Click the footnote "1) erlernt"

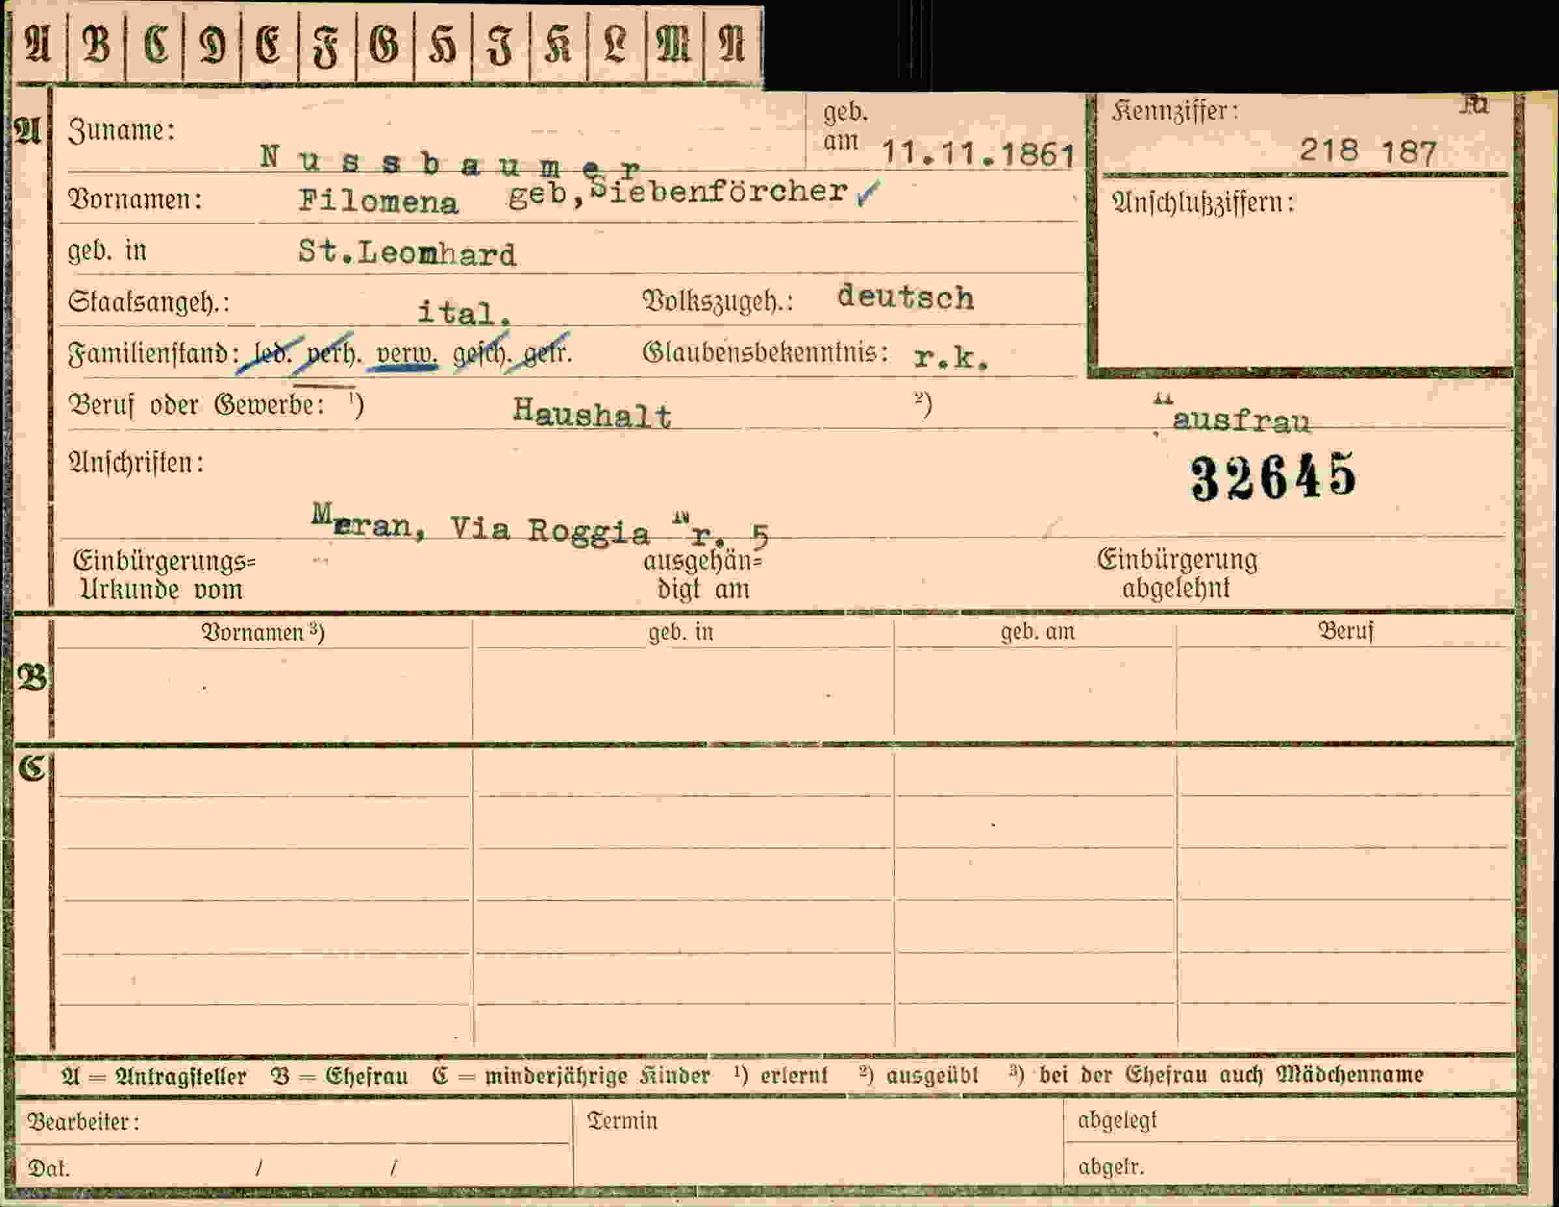tap(780, 1075)
